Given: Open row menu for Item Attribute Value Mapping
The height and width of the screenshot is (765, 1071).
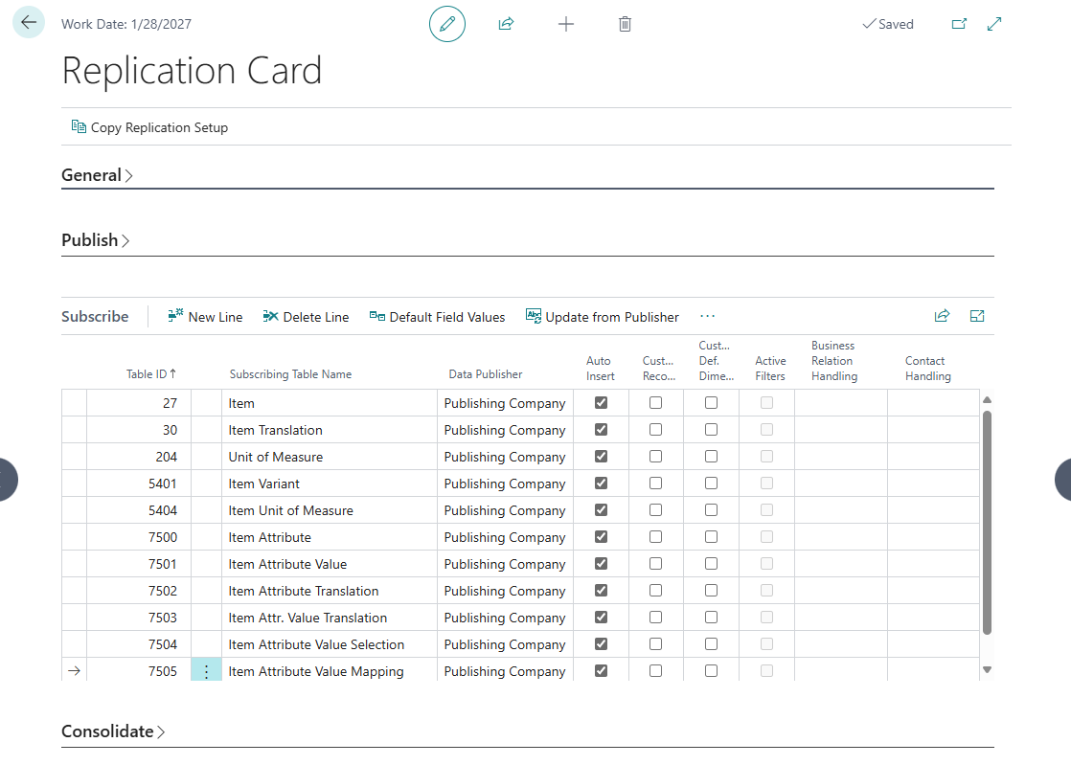Looking at the screenshot, I should pyautogui.click(x=206, y=671).
